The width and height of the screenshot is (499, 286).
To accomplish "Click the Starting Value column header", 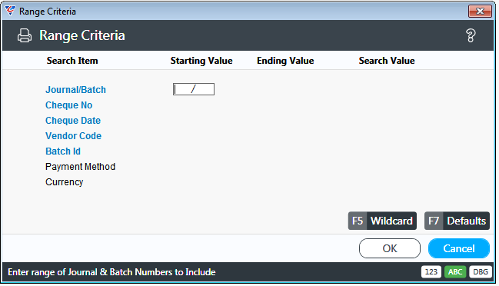I will 201,61.
